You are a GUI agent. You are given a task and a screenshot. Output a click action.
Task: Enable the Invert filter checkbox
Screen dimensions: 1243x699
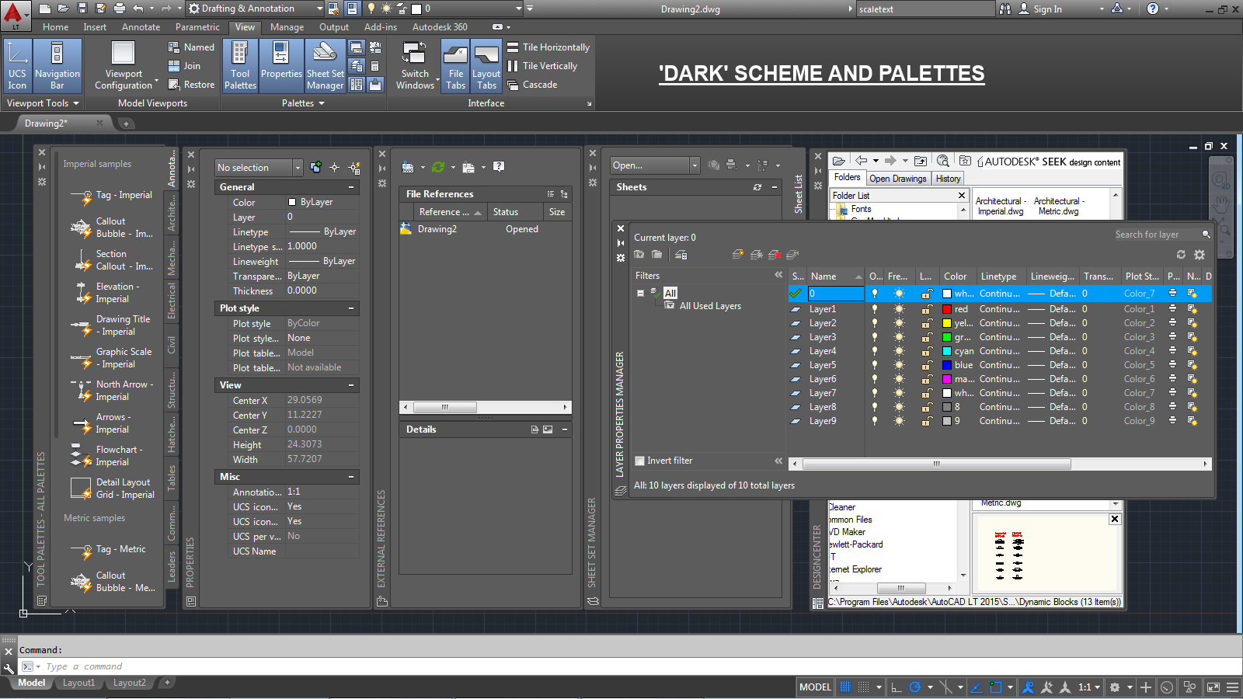[639, 461]
